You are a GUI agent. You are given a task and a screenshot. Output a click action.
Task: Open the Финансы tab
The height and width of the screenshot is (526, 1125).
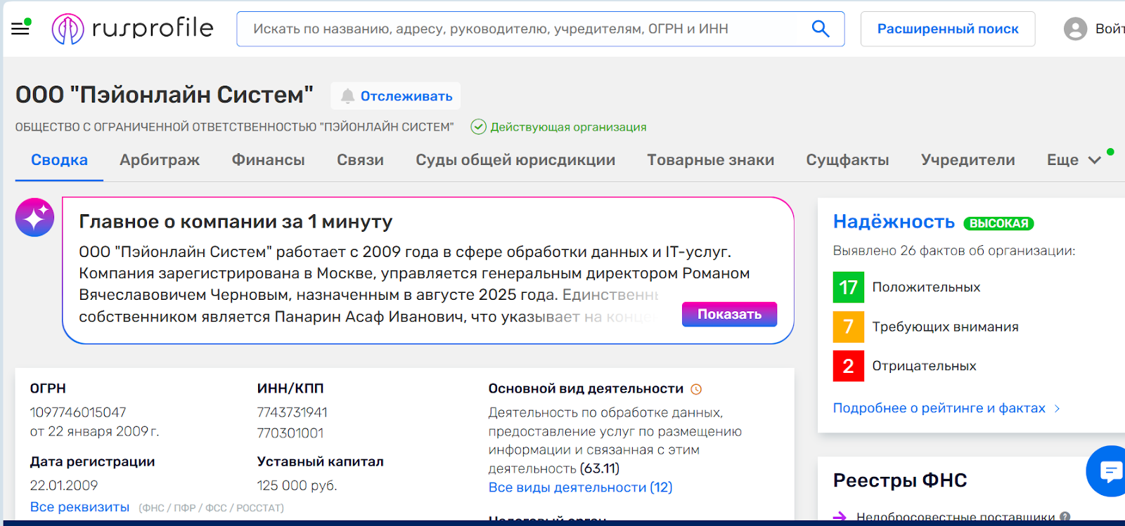268,160
